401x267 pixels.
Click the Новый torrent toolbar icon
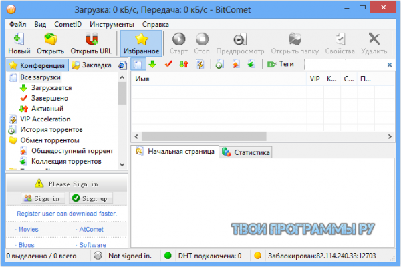tap(19, 39)
